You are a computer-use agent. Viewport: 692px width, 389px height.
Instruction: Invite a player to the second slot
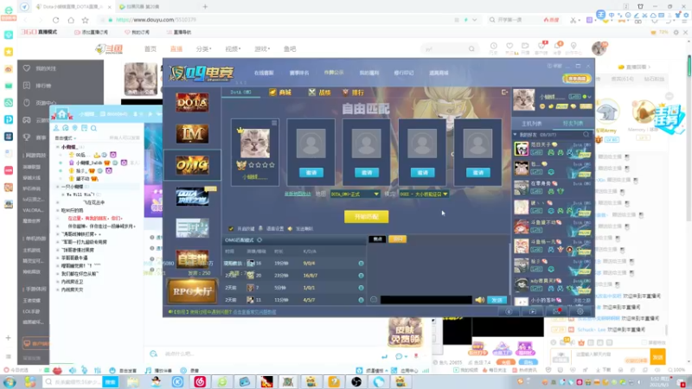(x=311, y=172)
